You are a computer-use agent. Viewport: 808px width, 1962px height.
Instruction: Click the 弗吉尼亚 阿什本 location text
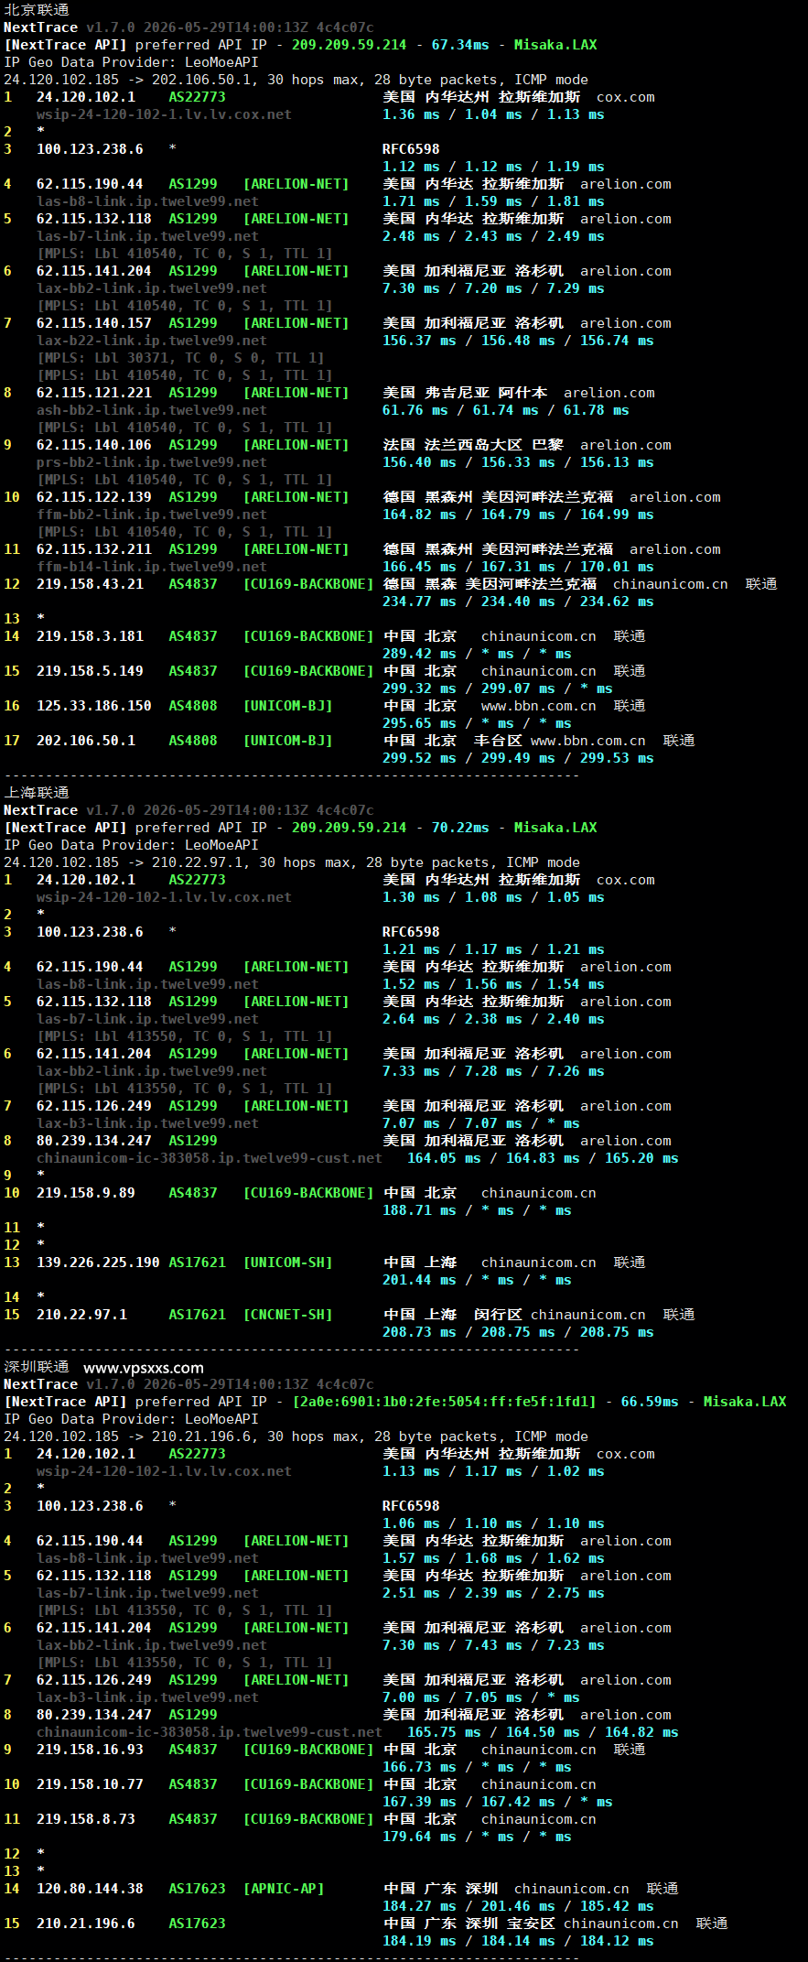point(486,393)
